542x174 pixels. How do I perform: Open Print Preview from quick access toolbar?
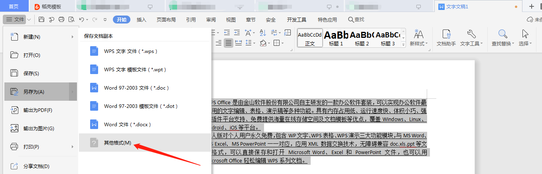(x=71, y=20)
